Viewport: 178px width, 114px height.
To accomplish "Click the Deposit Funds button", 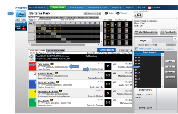I will [58, 8].
